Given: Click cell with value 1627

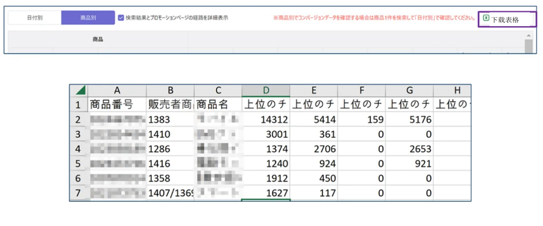Looking at the screenshot, I should point(266,193).
